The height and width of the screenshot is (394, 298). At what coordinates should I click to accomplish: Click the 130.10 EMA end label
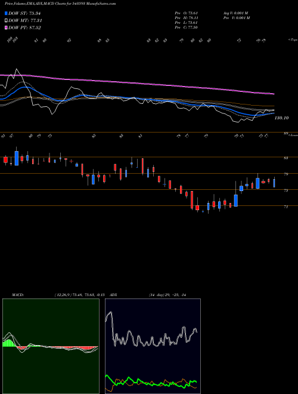282,118
